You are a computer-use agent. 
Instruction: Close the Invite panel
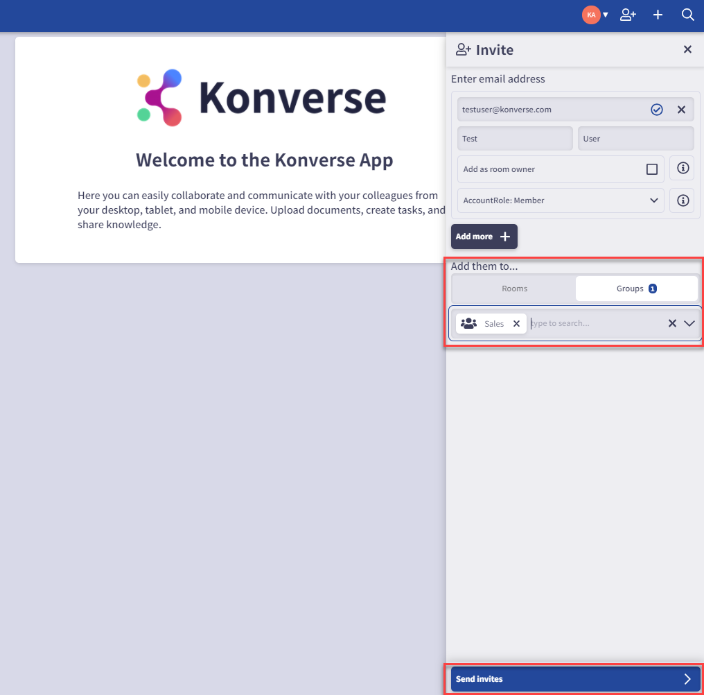[687, 49]
